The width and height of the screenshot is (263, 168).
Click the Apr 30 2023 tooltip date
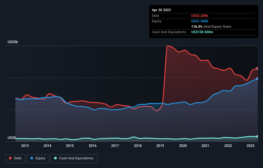point(161,10)
